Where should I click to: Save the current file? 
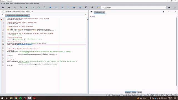click(x=15, y=7)
